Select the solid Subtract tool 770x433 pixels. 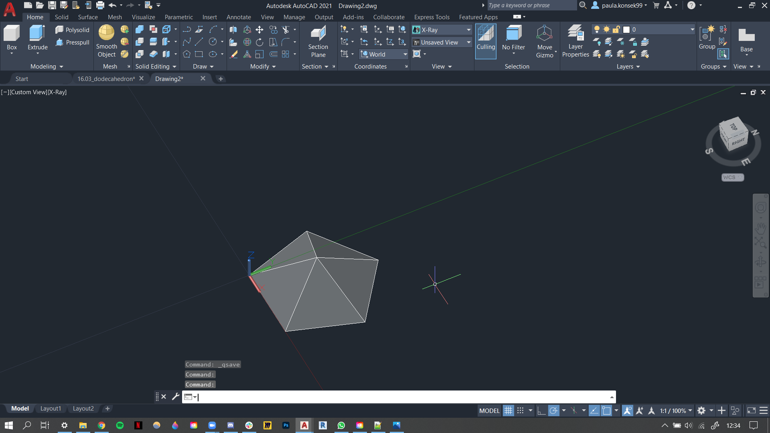[x=140, y=42]
